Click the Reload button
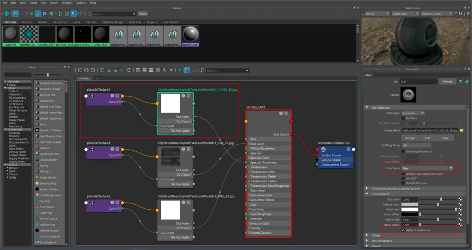 point(409,138)
